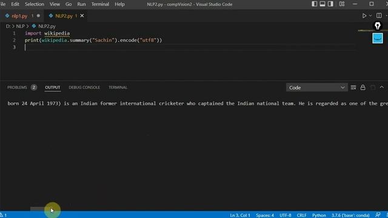
Task: Open feedback icon in status bar
Action: (378, 215)
